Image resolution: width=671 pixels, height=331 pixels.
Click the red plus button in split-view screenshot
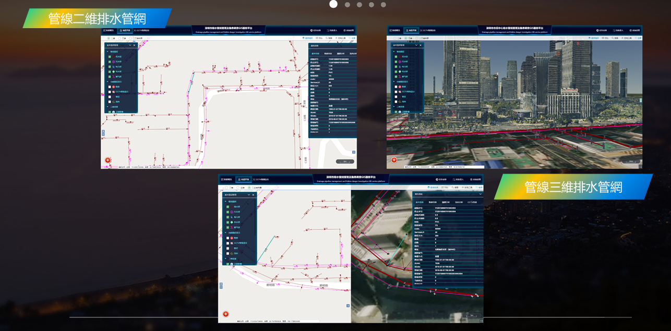tap(226, 314)
